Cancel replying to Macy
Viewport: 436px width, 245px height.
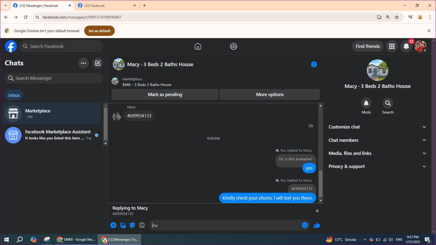[317, 211]
